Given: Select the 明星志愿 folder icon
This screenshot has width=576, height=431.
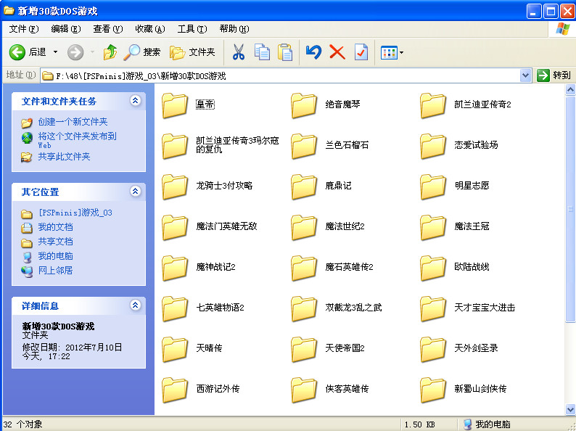Looking at the screenshot, I should [x=433, y=186].
